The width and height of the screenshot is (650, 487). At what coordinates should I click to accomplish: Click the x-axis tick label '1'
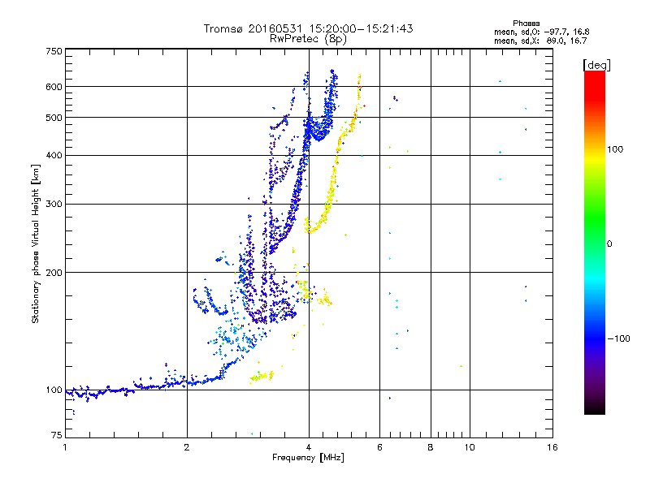click(65, 447)
